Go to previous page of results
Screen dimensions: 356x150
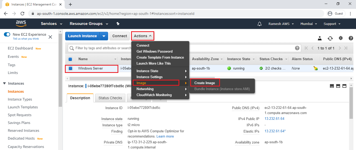click(x=313, y=48)
